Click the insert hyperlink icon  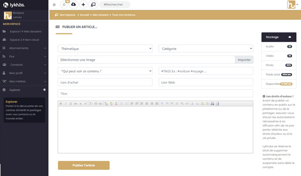coord(182,104)
